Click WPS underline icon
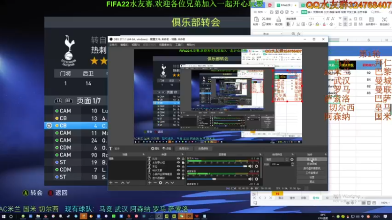 click(298, 24)
